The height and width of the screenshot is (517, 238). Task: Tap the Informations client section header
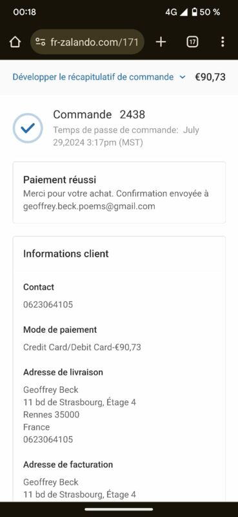coord(66,254)
